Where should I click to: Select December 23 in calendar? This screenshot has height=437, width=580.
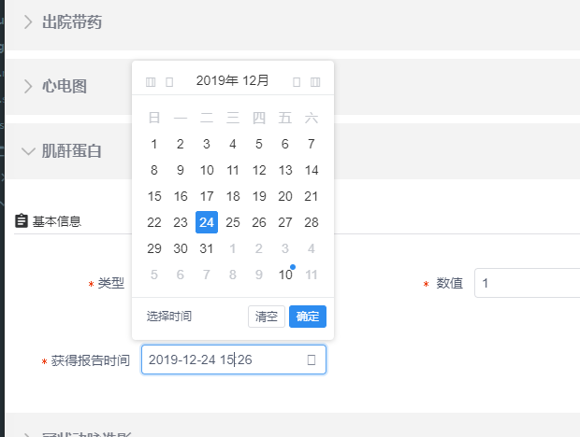click(x=181, y=222)
